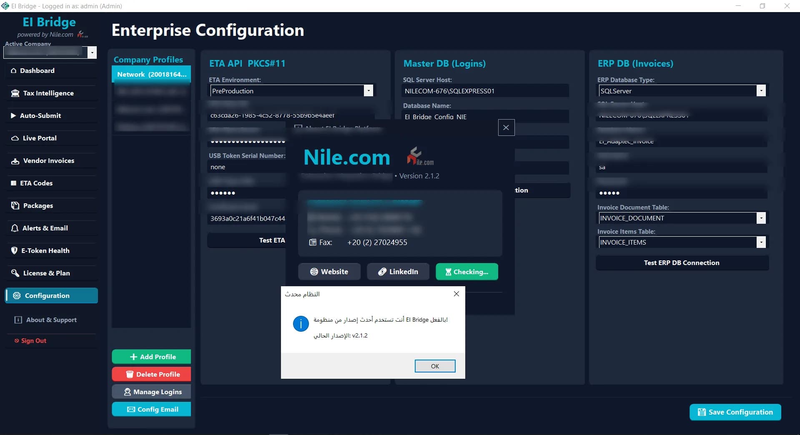Open the LinkedIn link button

coord(398,272)
